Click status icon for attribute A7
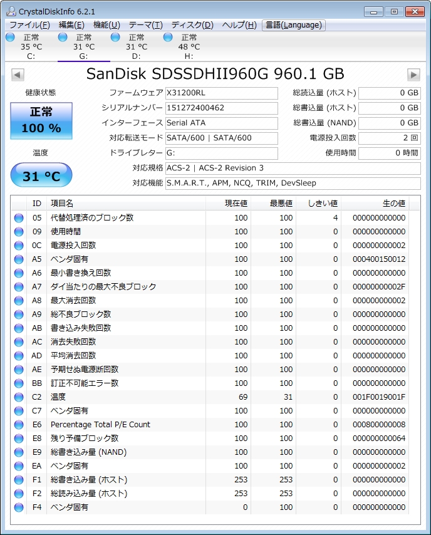Screen dimensions: 431x535 pyautogui.click(x=19, y=287)
